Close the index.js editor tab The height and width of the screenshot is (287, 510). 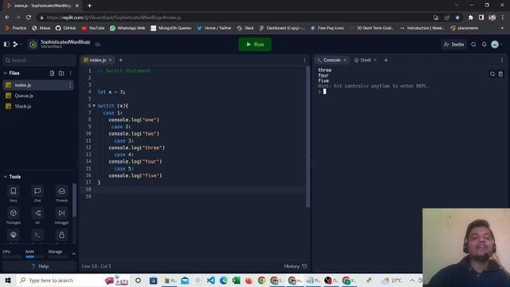point(110,61)
